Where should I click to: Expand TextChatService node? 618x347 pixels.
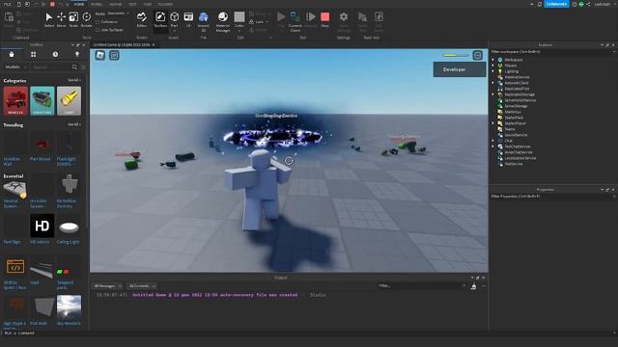[x=492, y=147]
